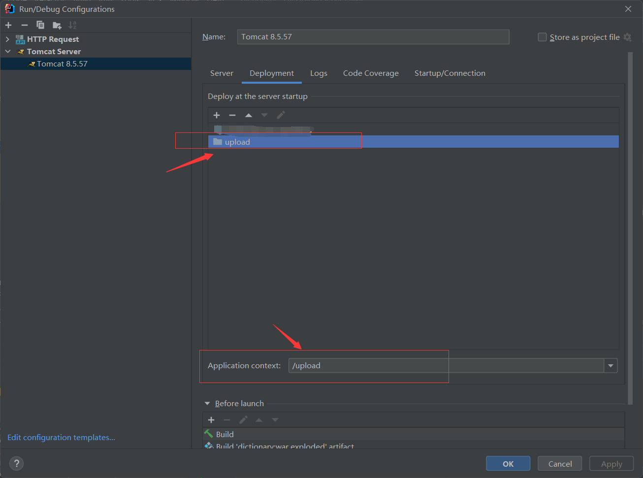
Task: Click the Tomcat 8.5.57 item icon
Action: [32, 64]
